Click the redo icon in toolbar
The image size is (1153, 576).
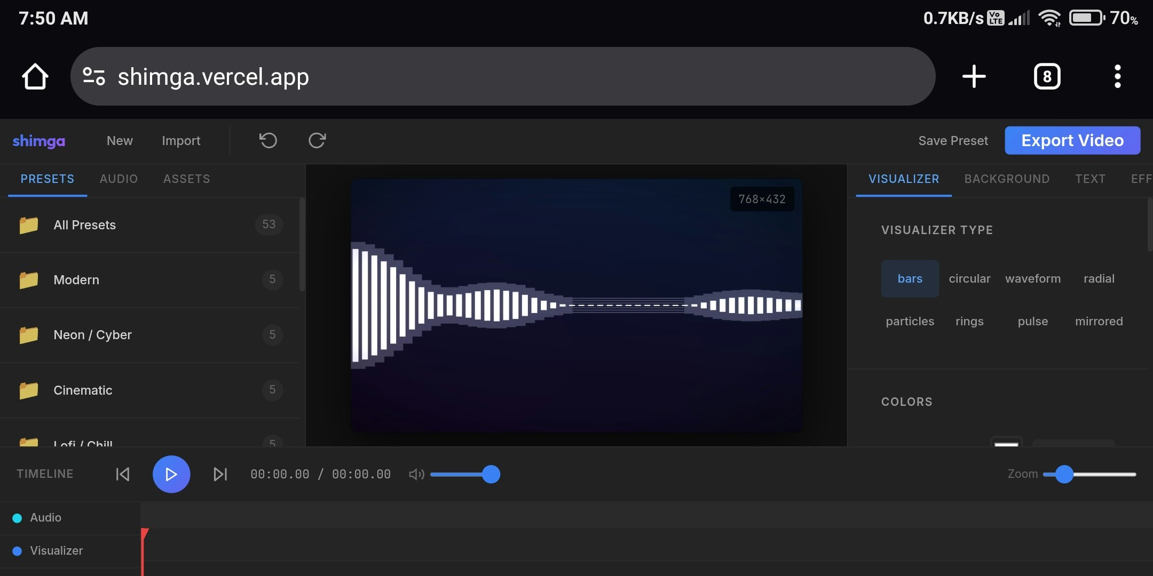[317, 140]
